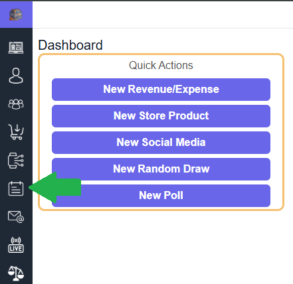Select the group of people icon
293x284 pixels.
point(16,104)
